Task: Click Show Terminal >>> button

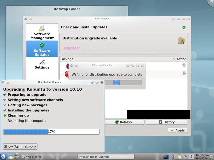Action: (x=20, y=146)
